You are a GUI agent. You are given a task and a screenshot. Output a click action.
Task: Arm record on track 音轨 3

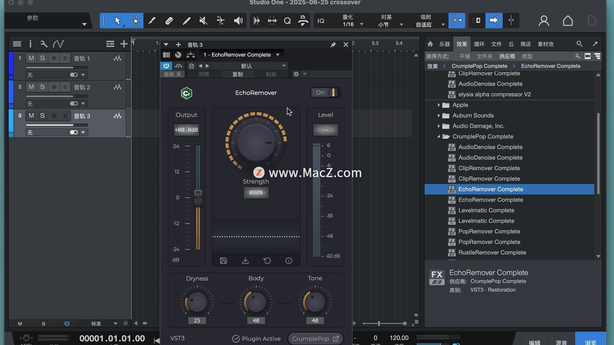click(54, 116)
